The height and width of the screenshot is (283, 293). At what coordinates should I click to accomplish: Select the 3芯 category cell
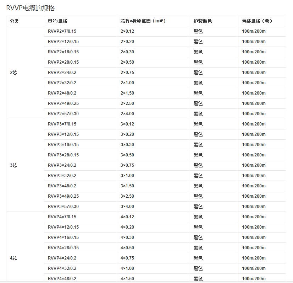13,165
